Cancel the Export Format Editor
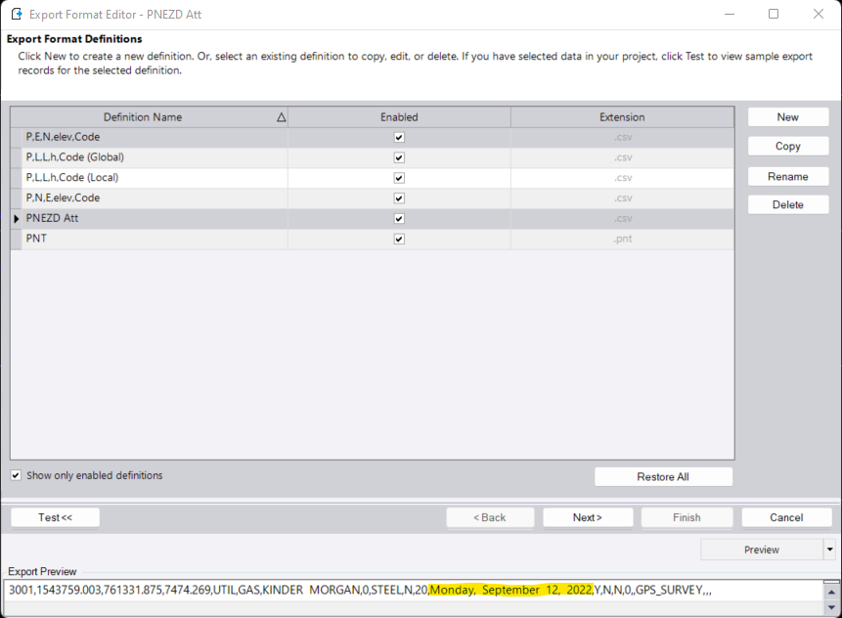 786,516
